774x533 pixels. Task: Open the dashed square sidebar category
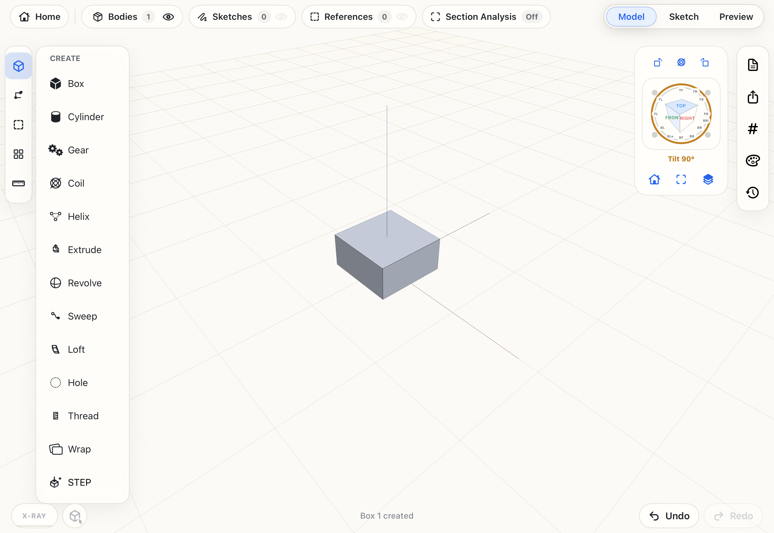[19, 125]
